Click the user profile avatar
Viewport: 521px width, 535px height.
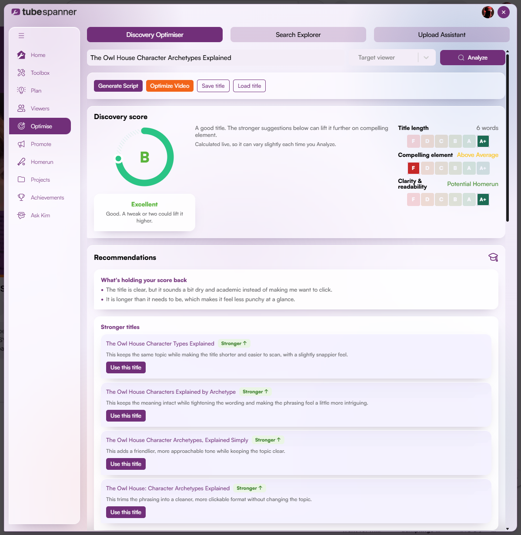(488, 12)
